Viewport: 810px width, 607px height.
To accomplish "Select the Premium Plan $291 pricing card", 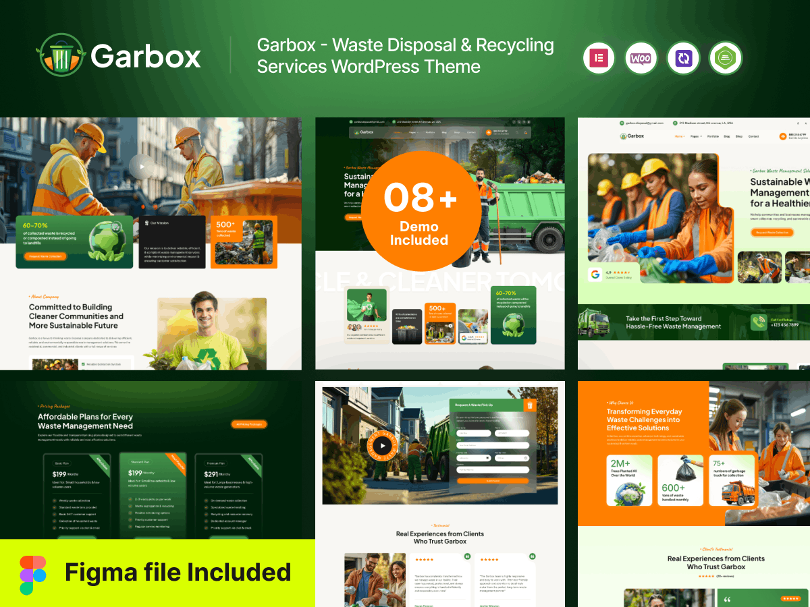I will (228, 498).
